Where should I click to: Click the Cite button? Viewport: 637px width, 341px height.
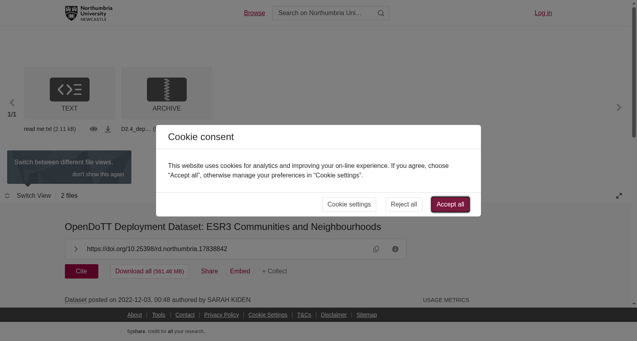(x=82, y=271)
